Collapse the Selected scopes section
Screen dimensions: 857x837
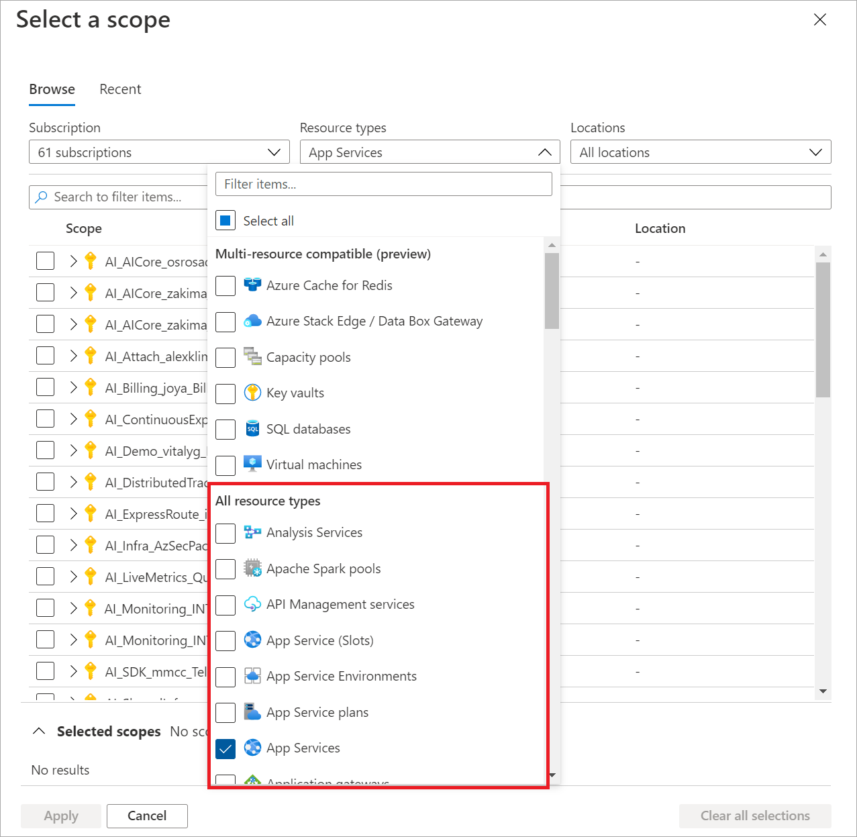(38, 731)
